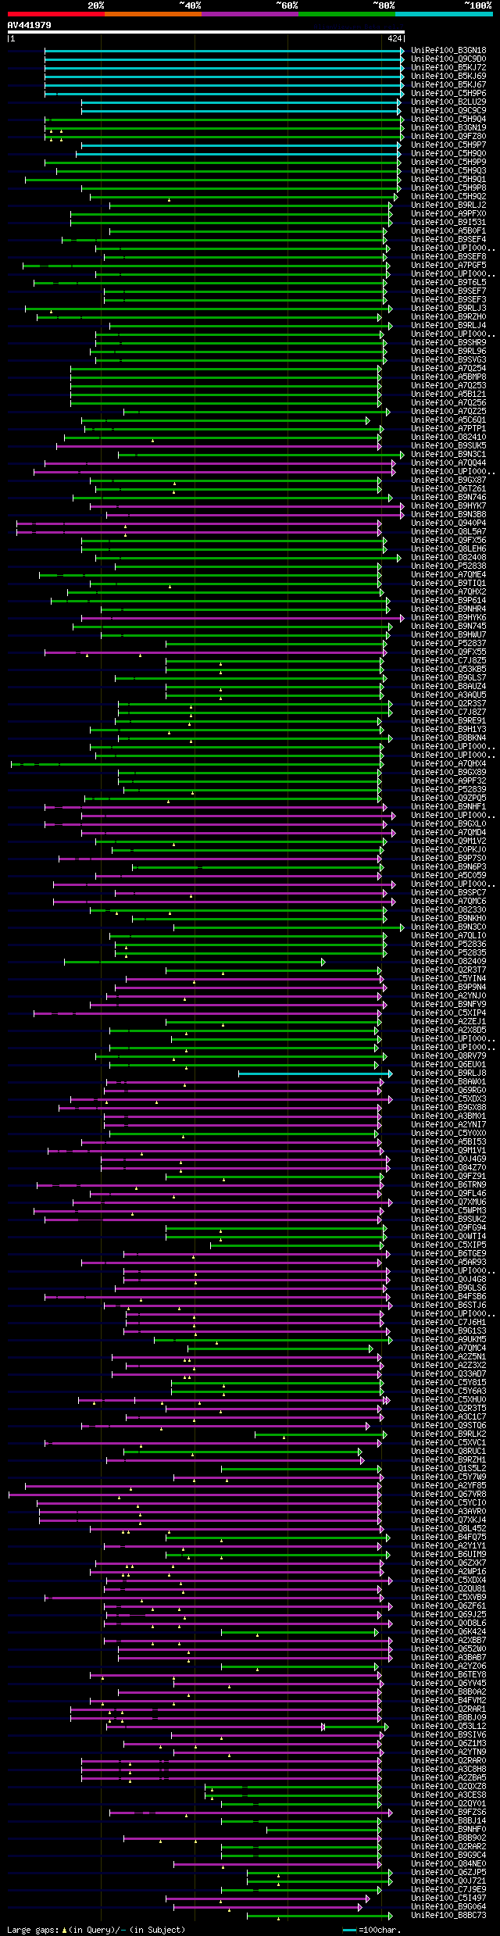Image resolution: width=500 pixels, height=1936 pixels.
Task: Select the UniRef100_Q6K424 label
Action: 448,1632
